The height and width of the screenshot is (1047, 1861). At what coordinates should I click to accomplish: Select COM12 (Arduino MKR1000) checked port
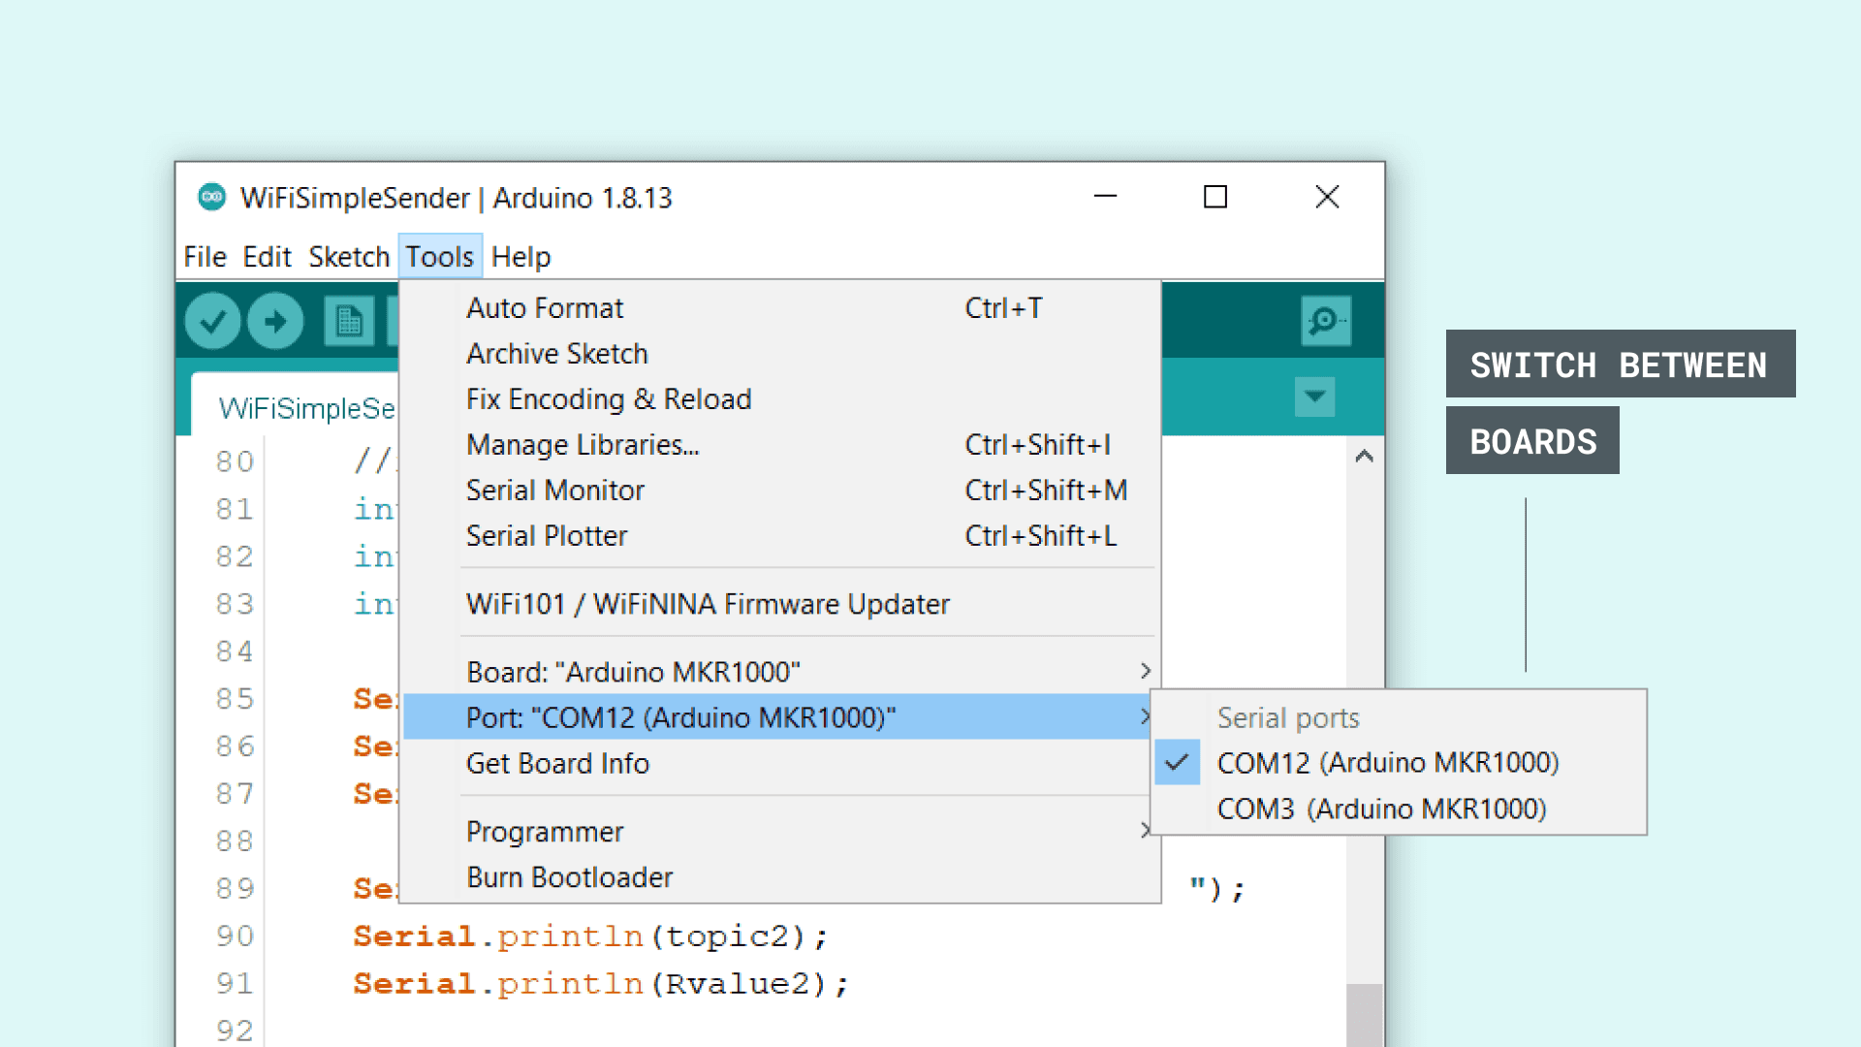(x=1387, y=763)
